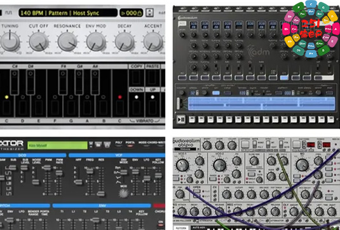Open the preset dropdown under the oblpro logo
Viewport: 340px width, 230px height.
click(186, 149)
